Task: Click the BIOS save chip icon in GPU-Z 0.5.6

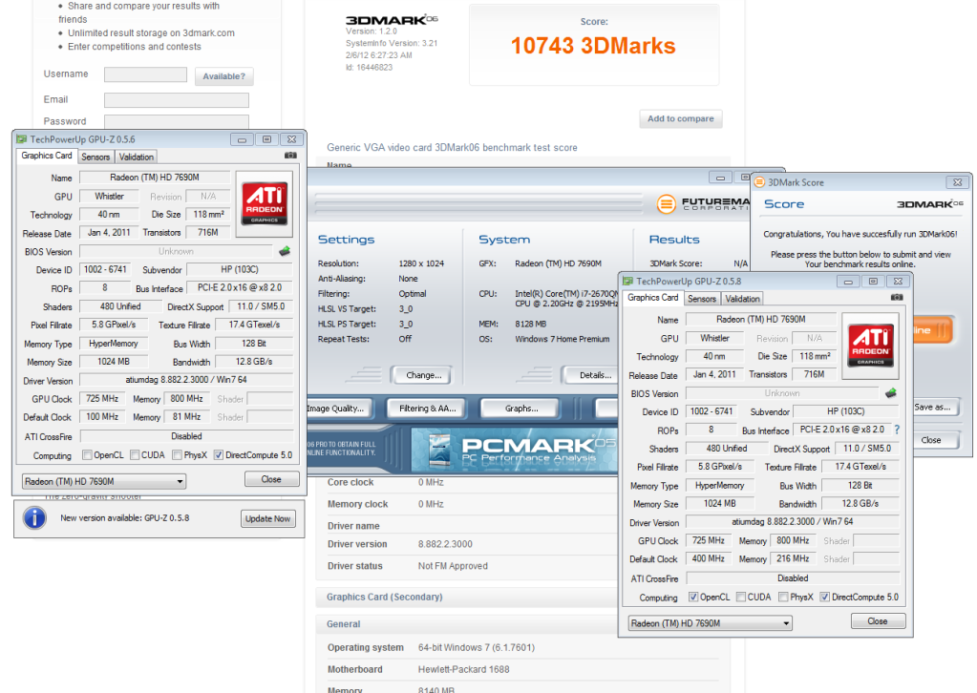Action: pos(285,251)
